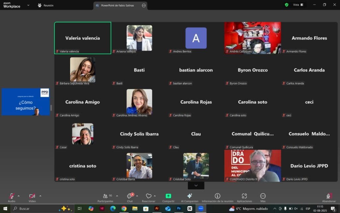This screenshot has width=340, height=213.
Task: Switch to the Reunión tab
Action: click(x=45, y=5)
